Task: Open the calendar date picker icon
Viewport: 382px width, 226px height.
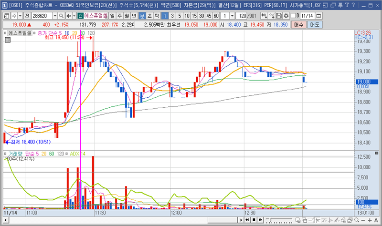Action: 317,15
